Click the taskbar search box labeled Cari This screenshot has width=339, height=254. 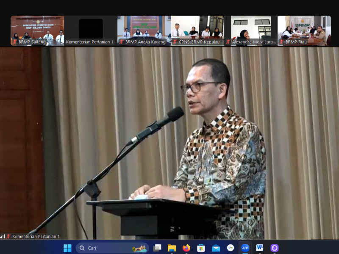[112, 248]
